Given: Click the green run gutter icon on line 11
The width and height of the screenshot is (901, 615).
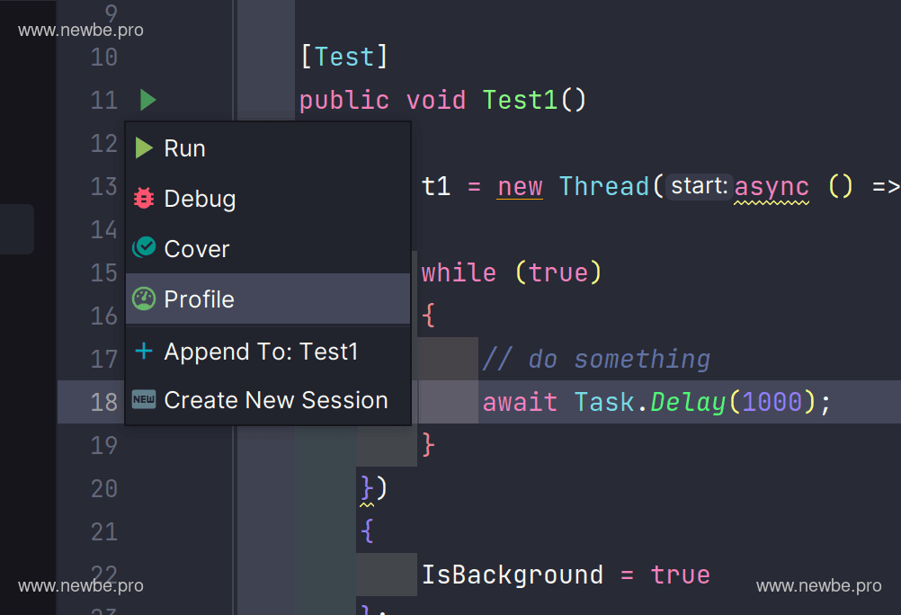Looking at the screenshot, I should 148,100.
